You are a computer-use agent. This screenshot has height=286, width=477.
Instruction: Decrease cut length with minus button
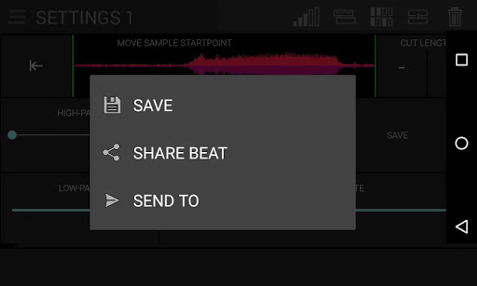click(x=402, y=67)
